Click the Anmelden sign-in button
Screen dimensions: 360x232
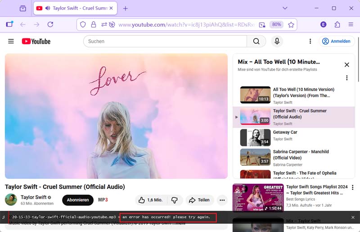pyautogui.click(x=337, y=41)
